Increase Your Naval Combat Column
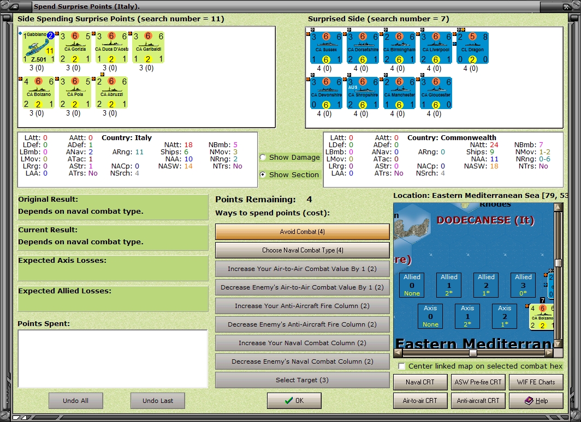This screenshot has height=422, width=581. pos(303,343)
